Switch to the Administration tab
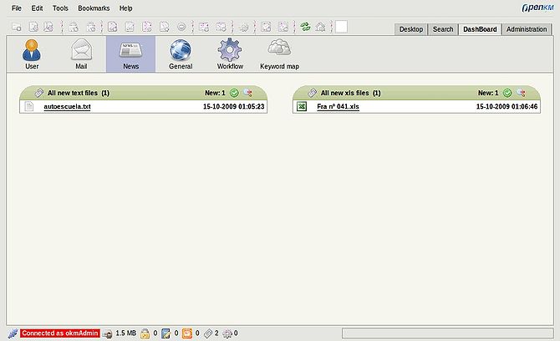 tap(527, 29)
